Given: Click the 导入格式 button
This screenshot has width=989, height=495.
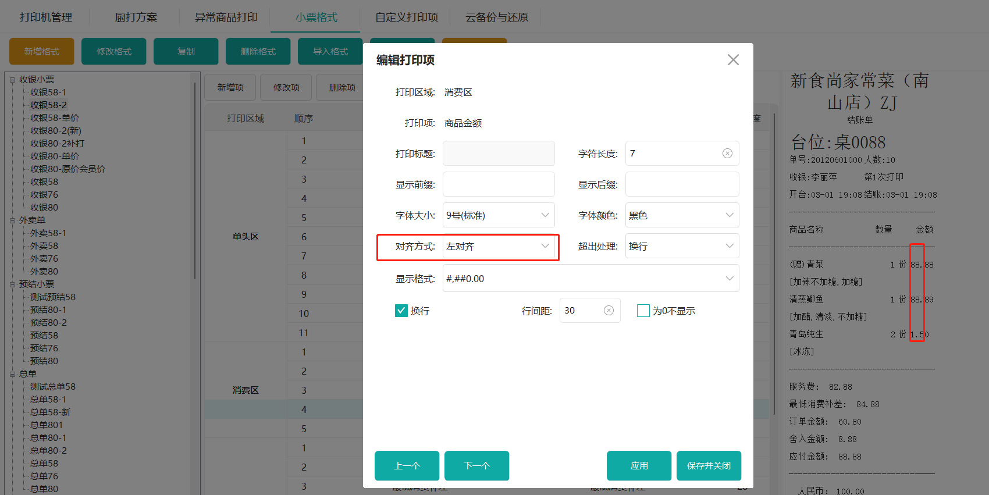Looking at the screenshot, I should coord(330,51).
